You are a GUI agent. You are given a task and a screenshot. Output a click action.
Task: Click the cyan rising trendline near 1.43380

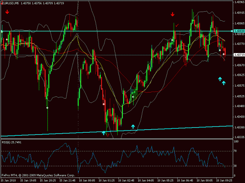[x=117, y=131]
